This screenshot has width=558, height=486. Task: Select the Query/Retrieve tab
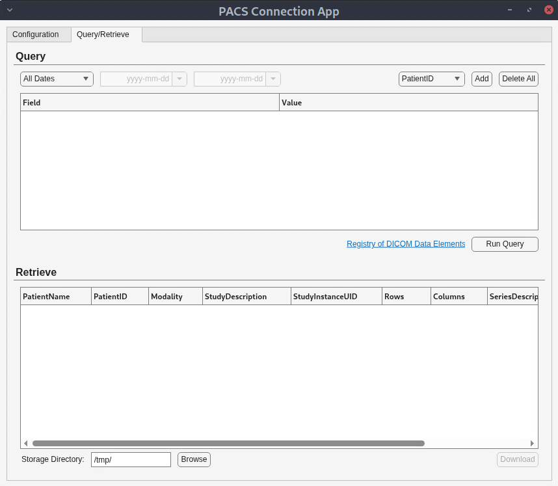(x=107, y=34)
